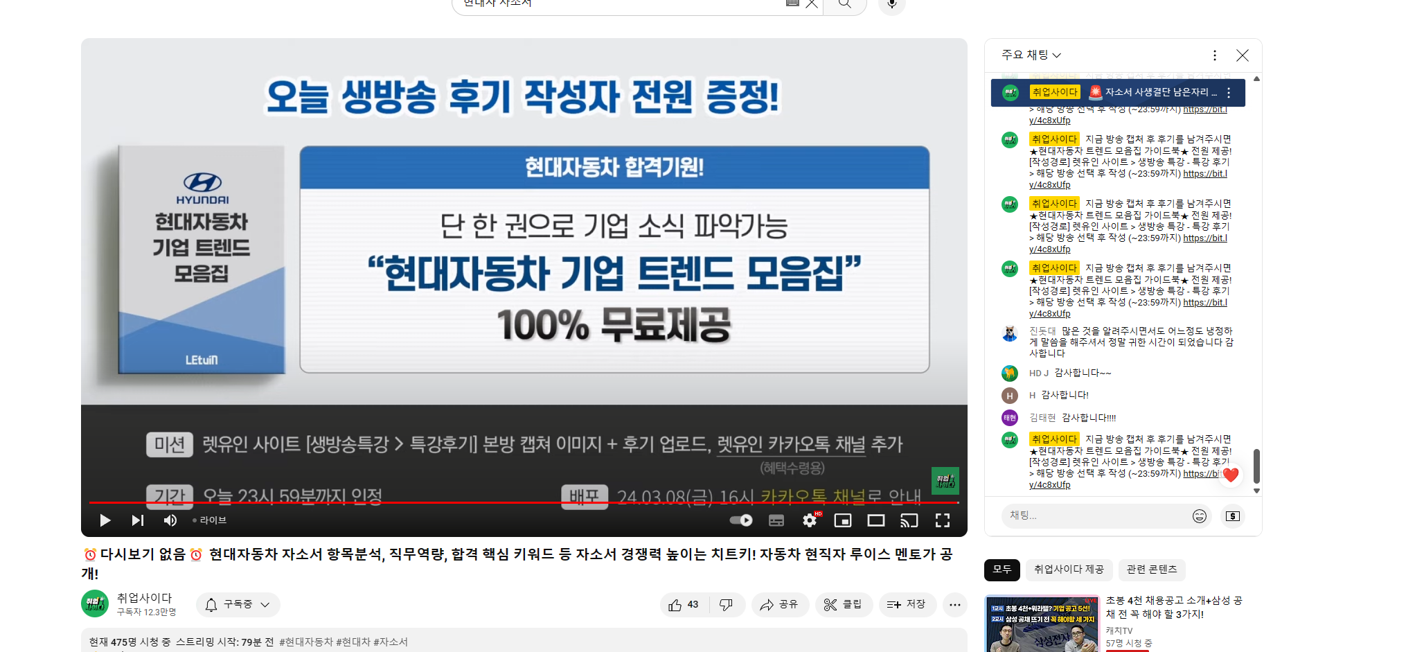The height and width of the screenshot is (652, 1424).
Task: Save video to playlist 저장
Action: [x=907, y=605]
